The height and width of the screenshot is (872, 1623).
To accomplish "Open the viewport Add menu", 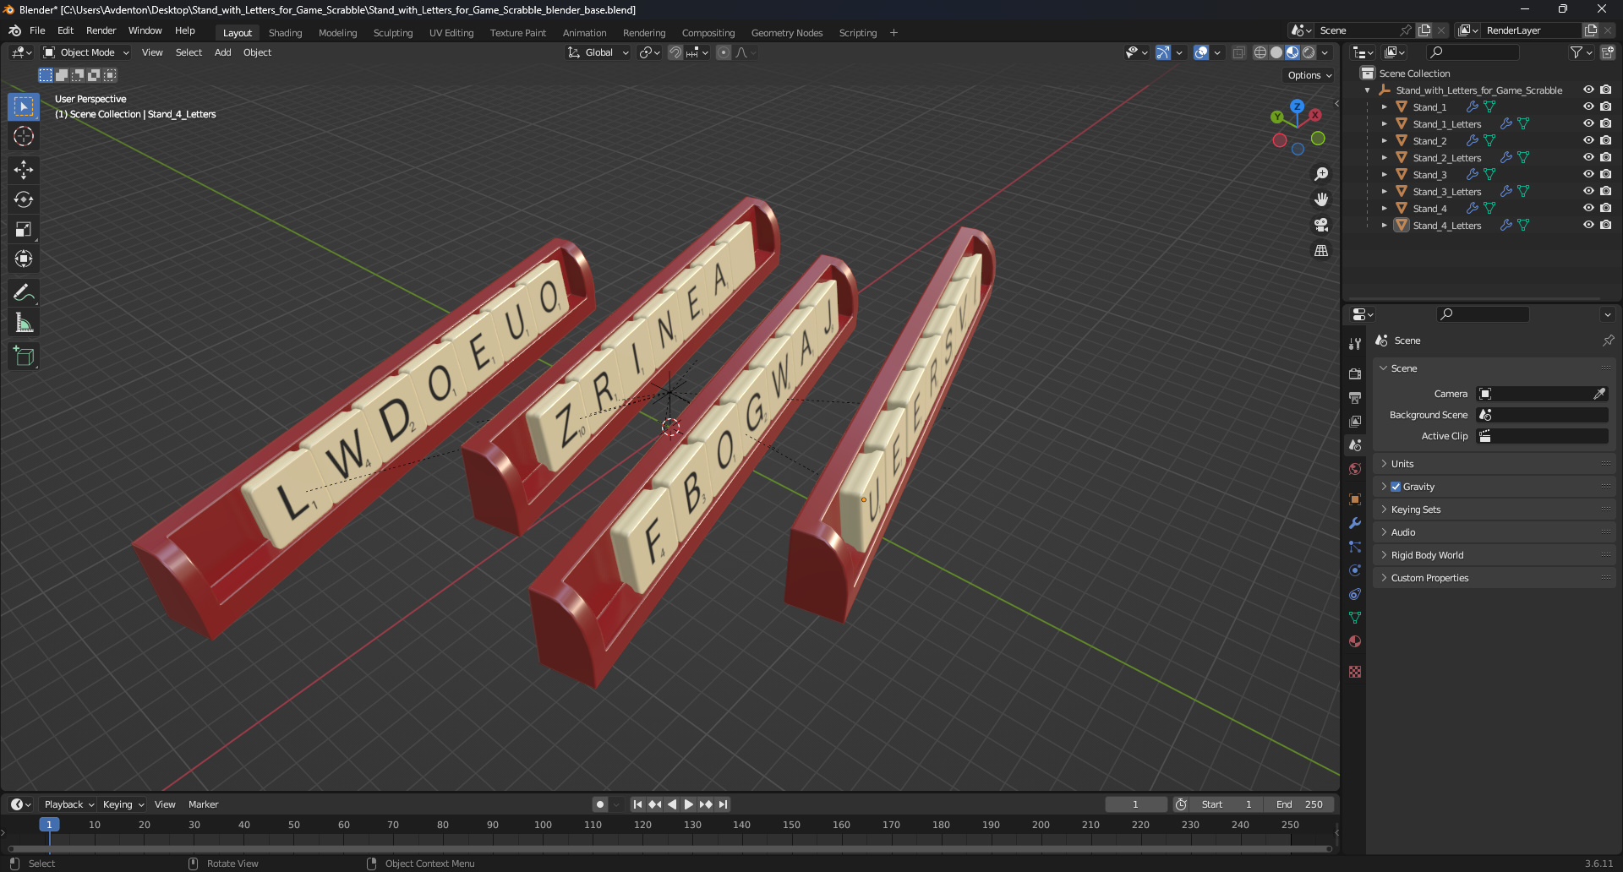I will click(x=222, y=52).
